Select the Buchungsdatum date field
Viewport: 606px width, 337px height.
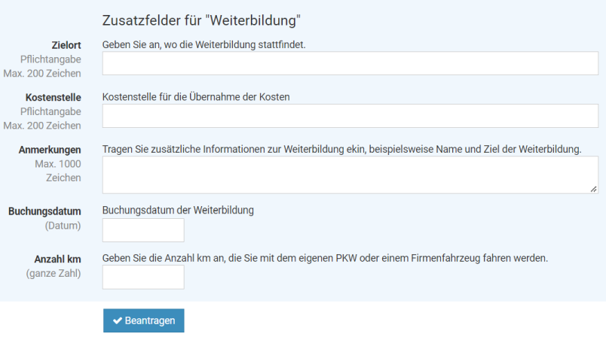[x=143, y=230]
